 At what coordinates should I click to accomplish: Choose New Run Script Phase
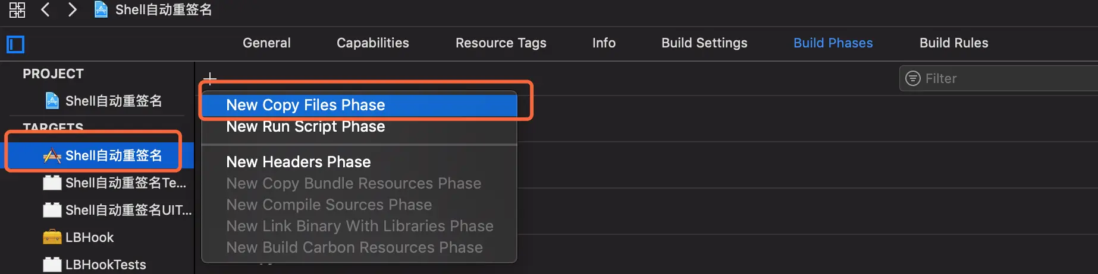[306, 126]
